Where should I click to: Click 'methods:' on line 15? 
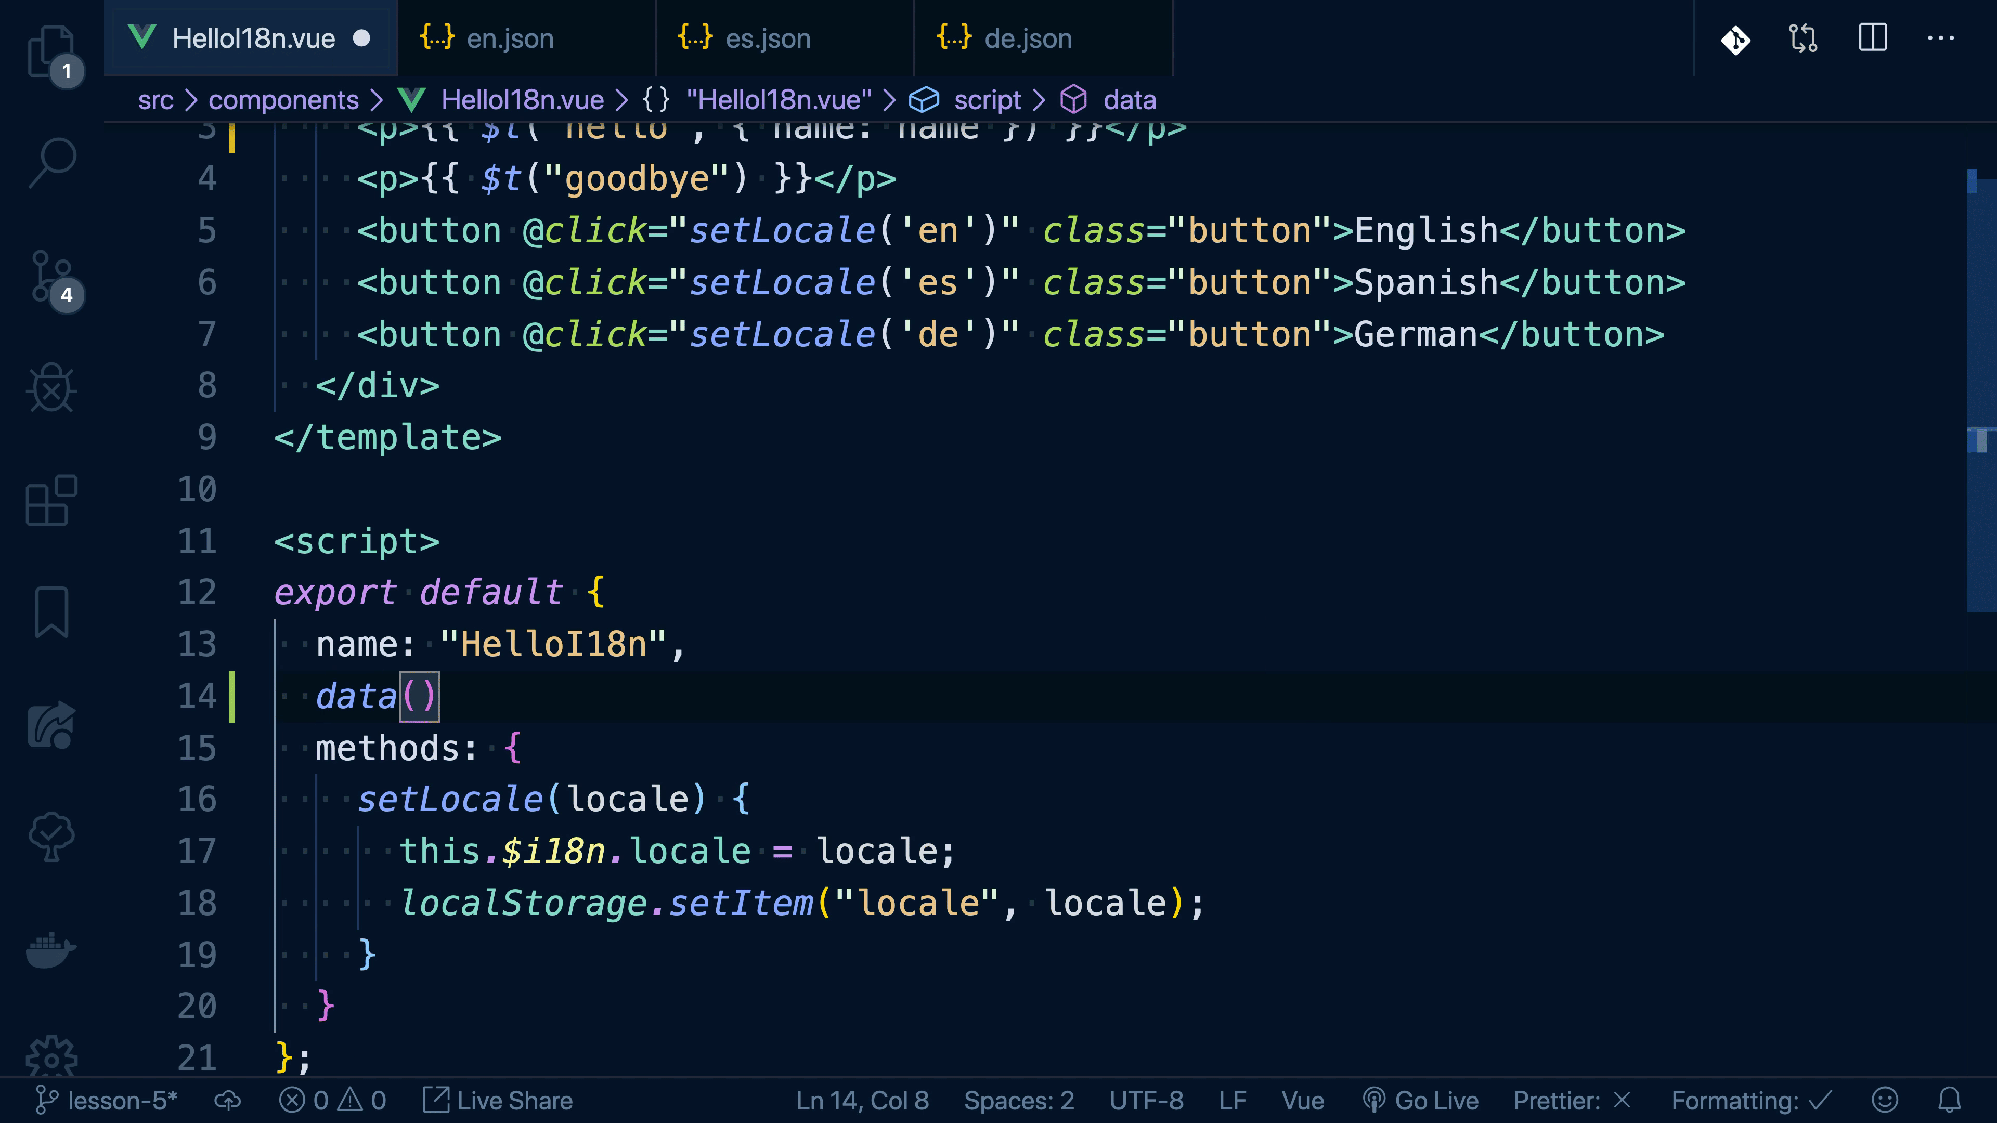click(x=396, y=749)
